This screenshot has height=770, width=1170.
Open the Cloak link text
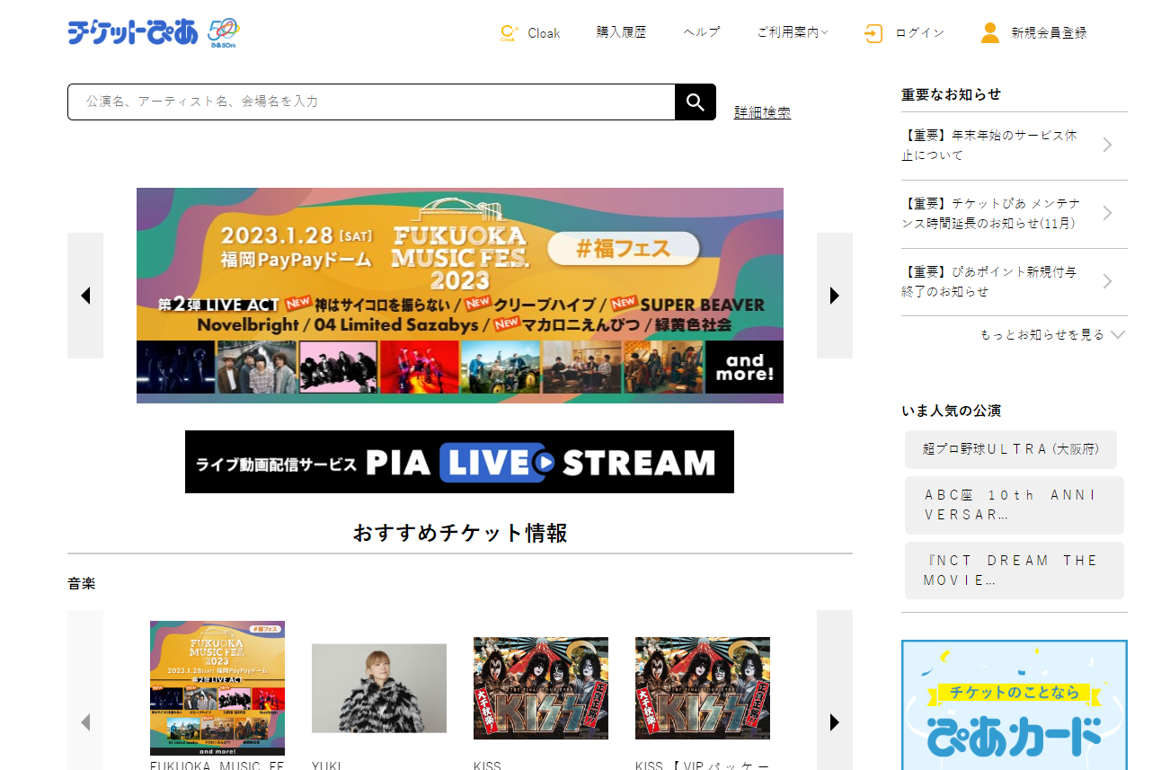click(x=544, y=33)
